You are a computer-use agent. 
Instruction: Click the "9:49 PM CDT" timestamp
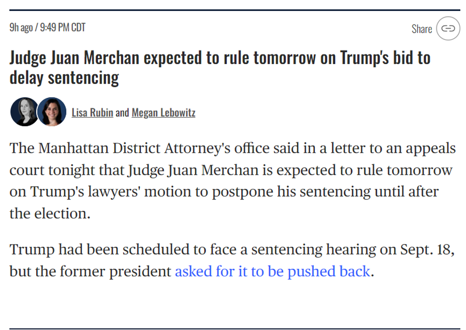point(63,27)
